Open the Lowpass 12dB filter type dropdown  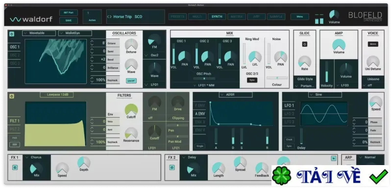57,95
